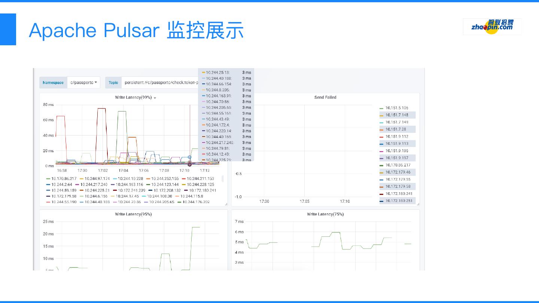The height and width of the screenshot is (303, 539).
Task: Click the zhaopin.com logo
Action: pos(492,27)
